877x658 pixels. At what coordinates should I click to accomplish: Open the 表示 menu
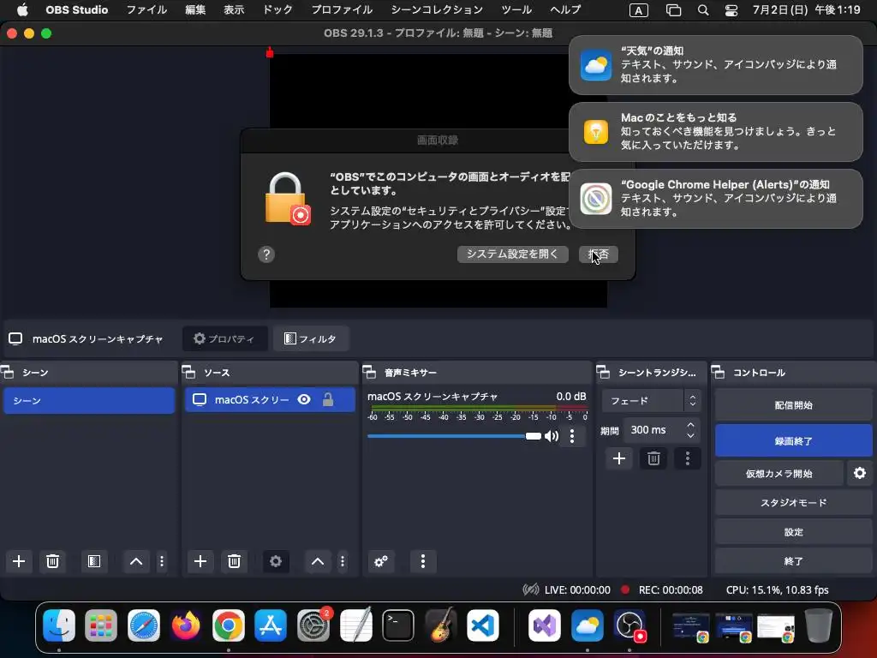(x=234, y=9)
